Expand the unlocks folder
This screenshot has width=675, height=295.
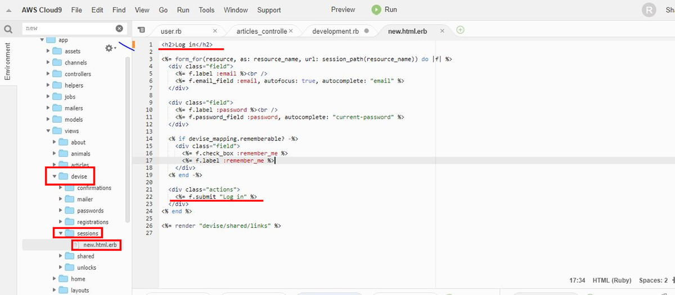click(61, 268)
